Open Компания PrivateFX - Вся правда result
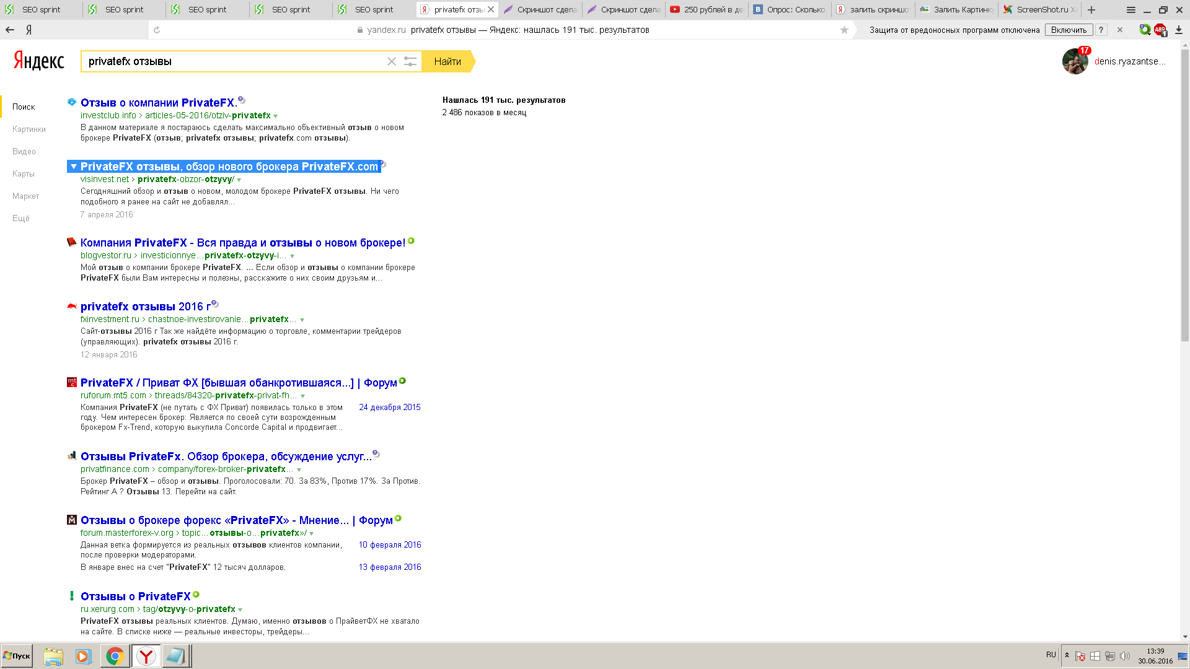This screenshot has width=1190, height=669. pos(243,243)
